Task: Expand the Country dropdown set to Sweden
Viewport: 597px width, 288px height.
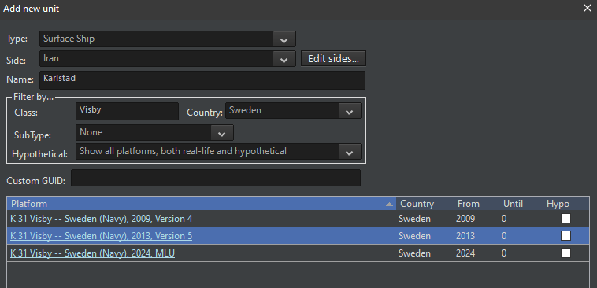Action: (293, 111)
